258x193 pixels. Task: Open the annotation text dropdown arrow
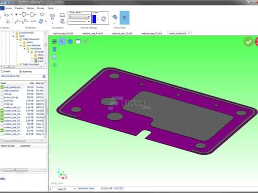click(53, 23)
